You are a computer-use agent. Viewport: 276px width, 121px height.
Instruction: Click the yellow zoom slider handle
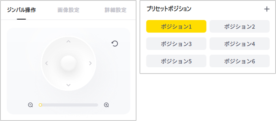(40, 105)
